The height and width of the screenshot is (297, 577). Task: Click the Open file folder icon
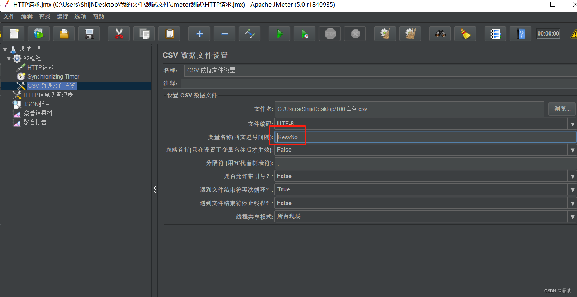coord(64,34)
